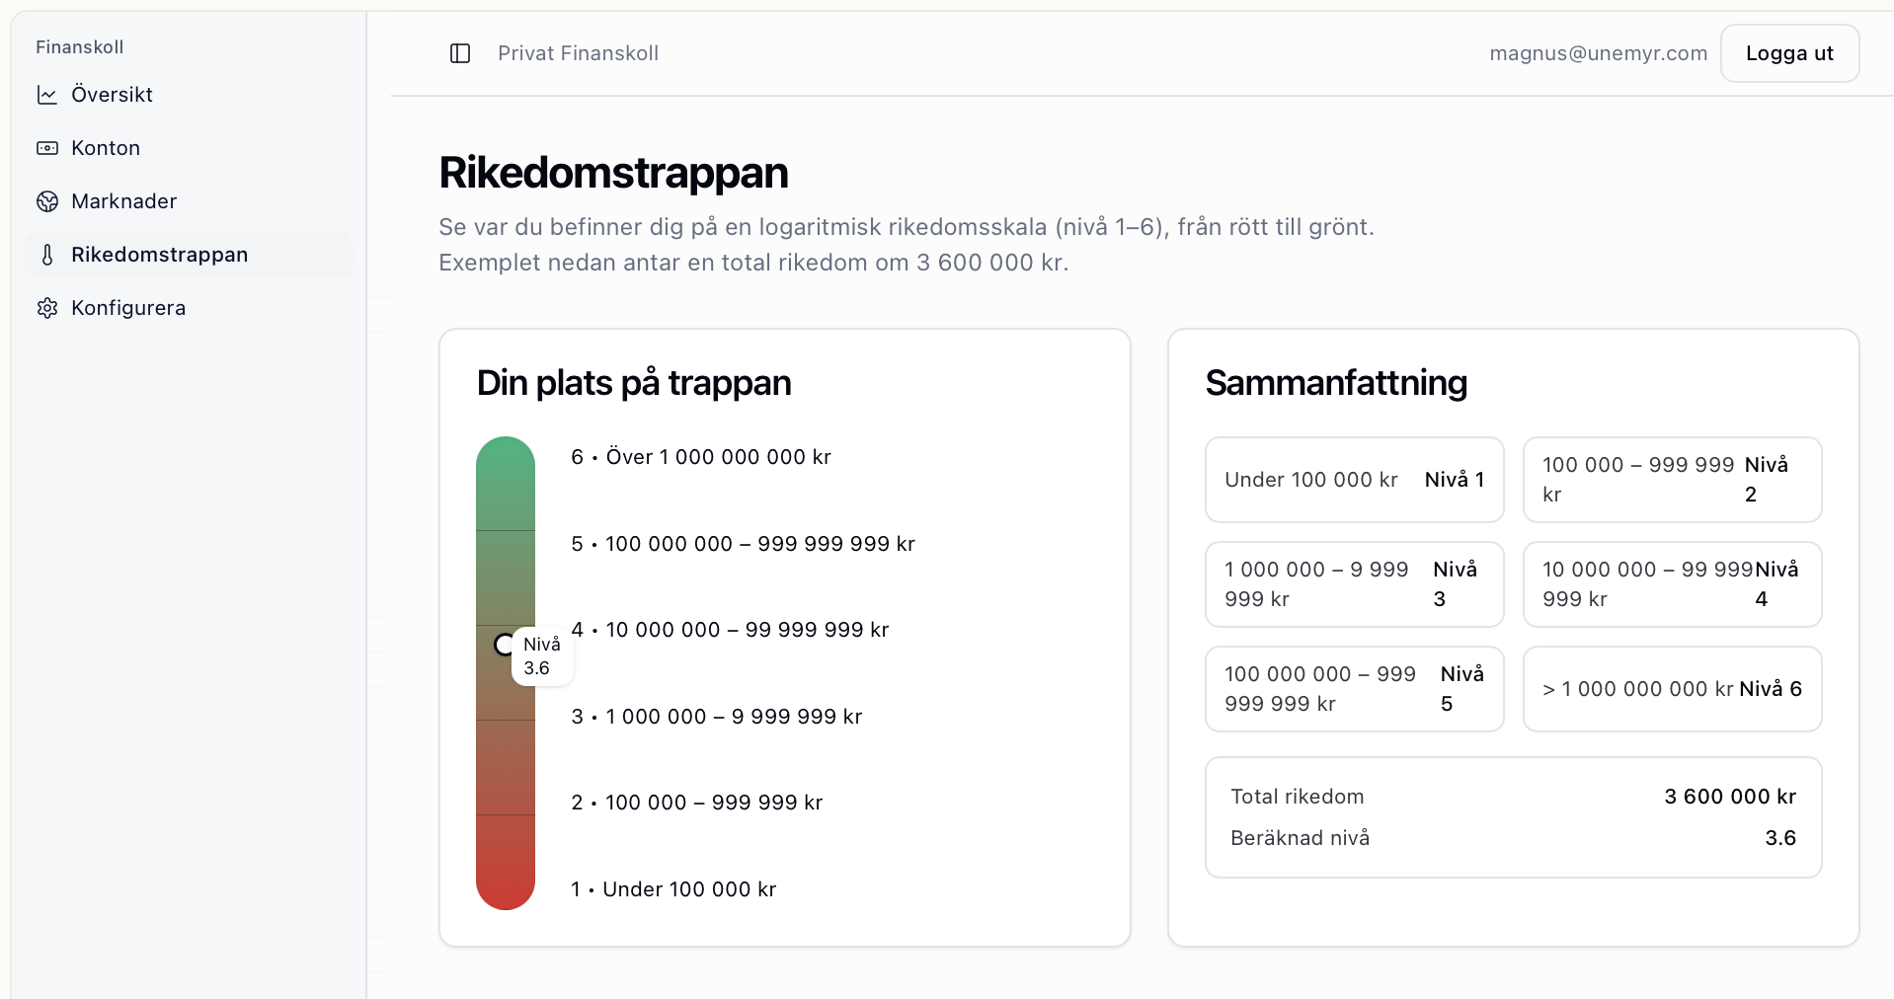The height and width of the screenshot is (999, 1894).
Task: Click the Total rikedom 3 600 000 kr row
Action: point(1513,797)
